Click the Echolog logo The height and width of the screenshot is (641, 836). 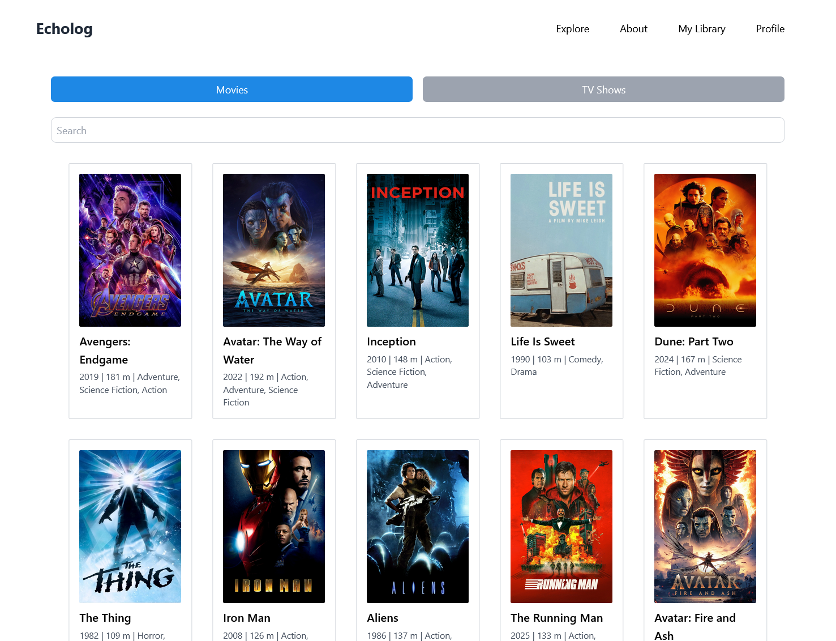tap(64, 28)
